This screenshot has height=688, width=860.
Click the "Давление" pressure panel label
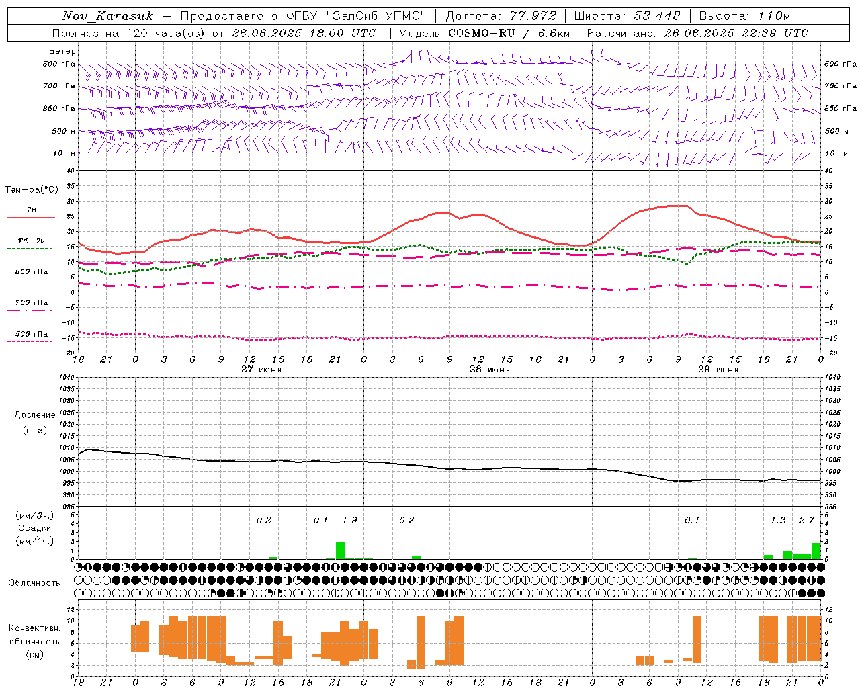35,415
